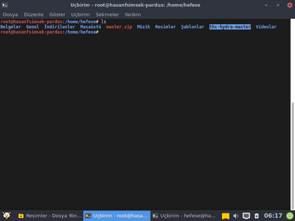Screen dimensions: 295x221
Task: Open the Pardus application menu icon
Action: 6,216
